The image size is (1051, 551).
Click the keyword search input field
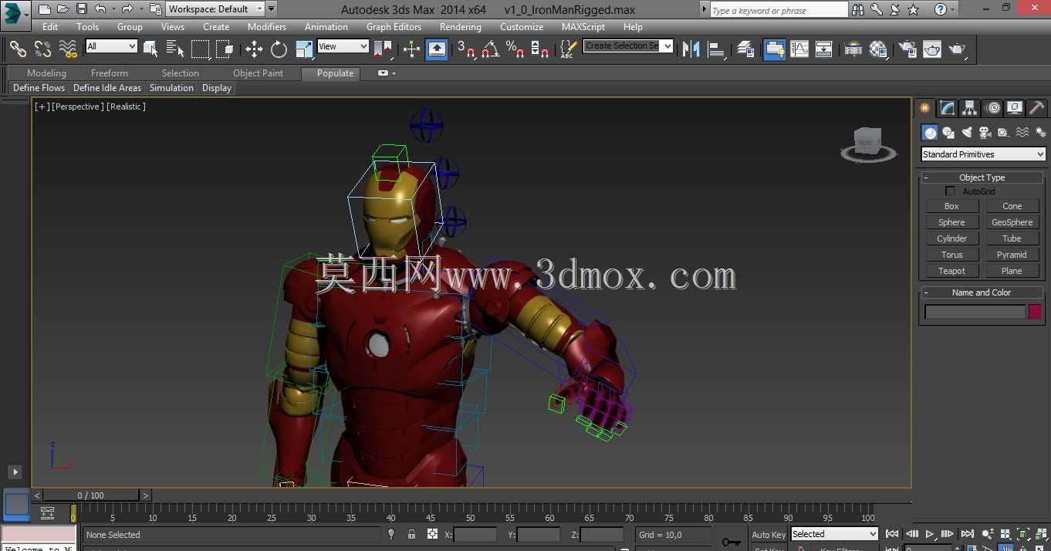point(778,10)
